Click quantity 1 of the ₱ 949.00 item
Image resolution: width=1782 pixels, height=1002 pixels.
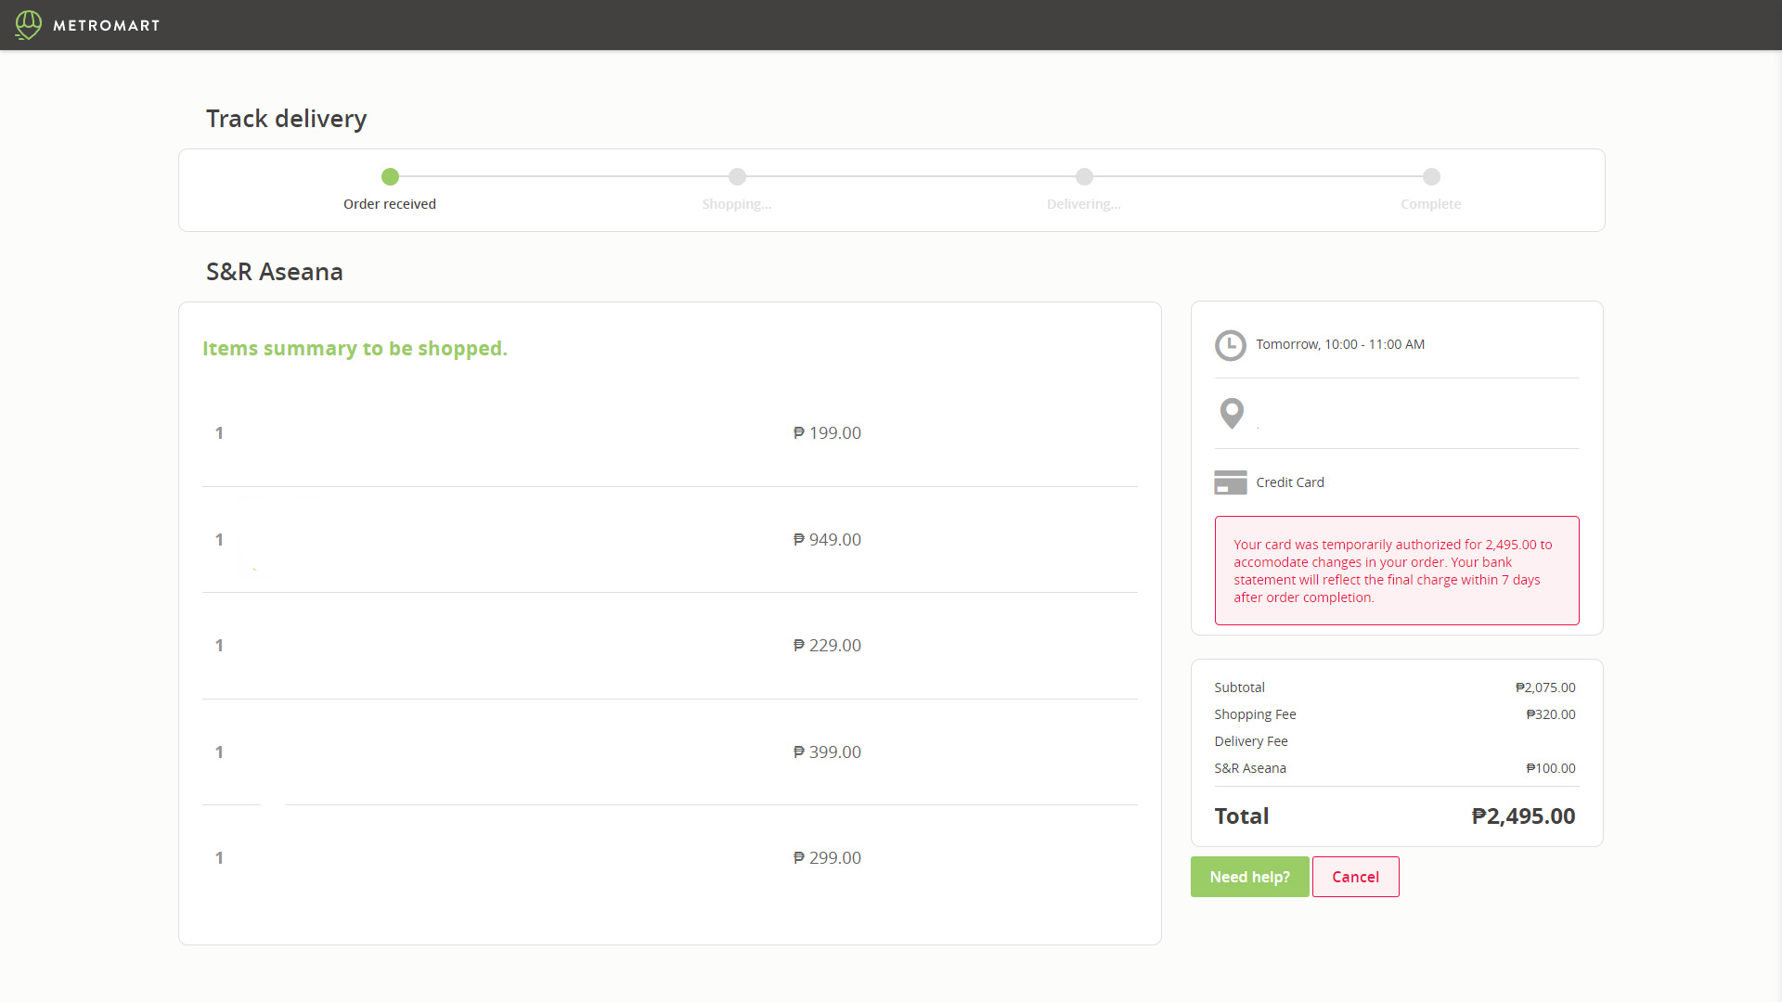pos(219,540)
